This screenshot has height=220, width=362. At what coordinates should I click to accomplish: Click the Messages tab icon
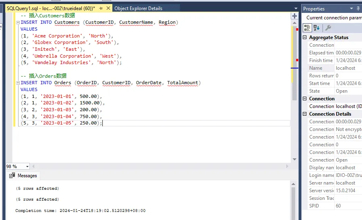[x=12, y=176]
